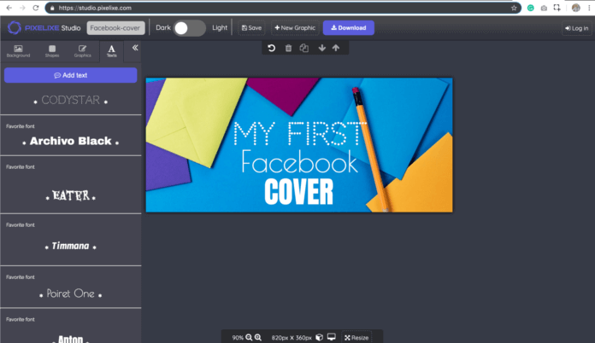Zoom in using the magnifier plus icon
The width and height of the screenshot is (595, 343).
(258, 337)
